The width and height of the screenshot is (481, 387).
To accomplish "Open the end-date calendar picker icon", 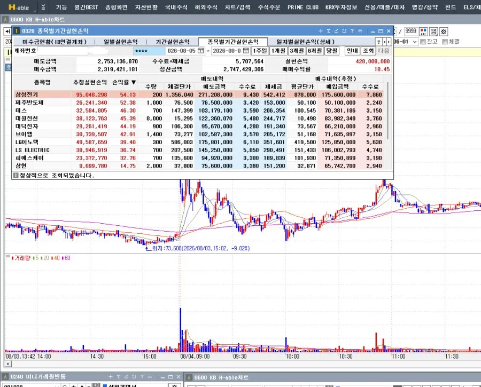I will 246,51.
